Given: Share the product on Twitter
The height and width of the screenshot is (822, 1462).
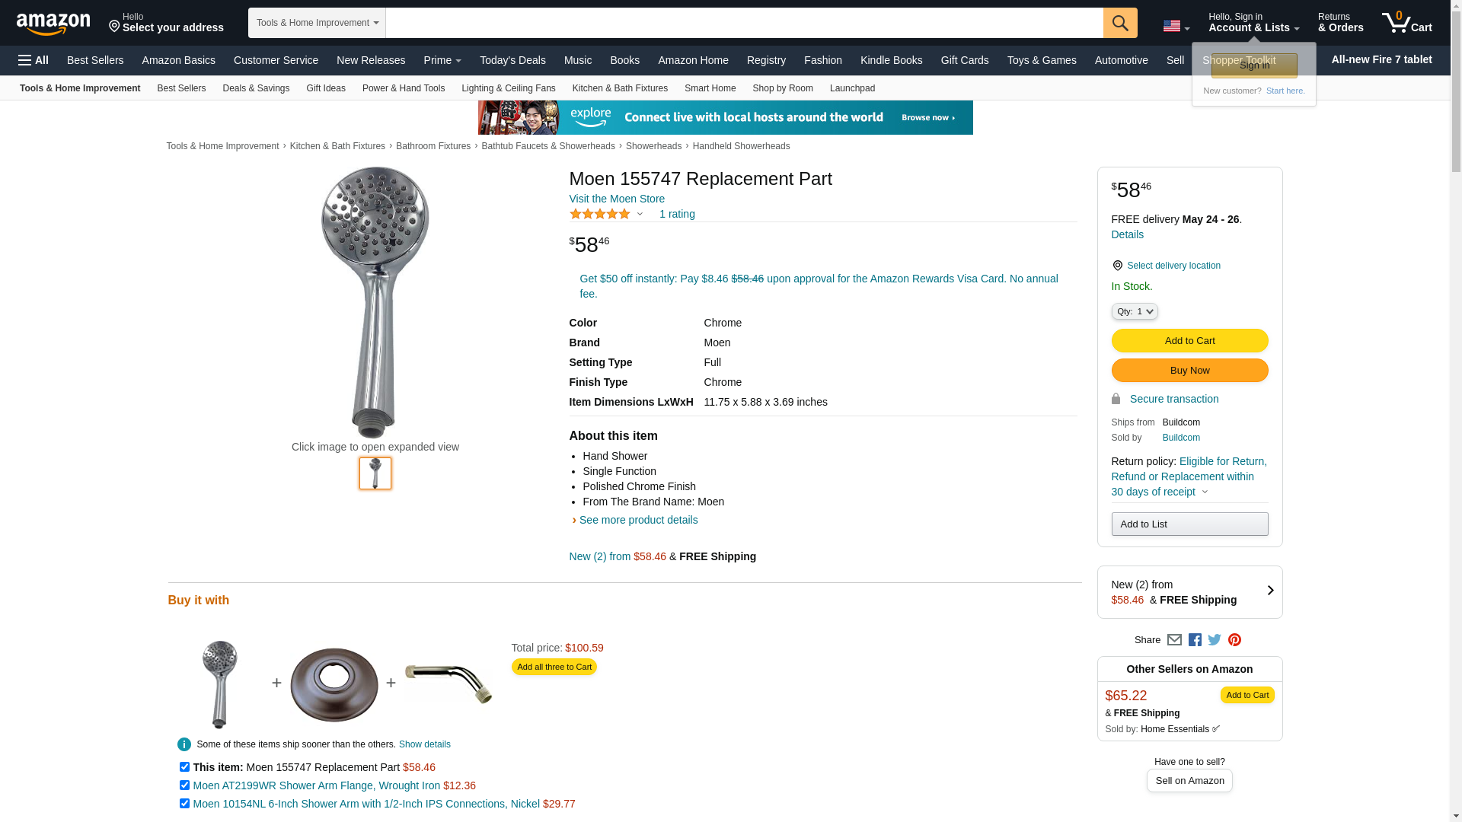Looking at the screenshot, I should coord(1215,640).
